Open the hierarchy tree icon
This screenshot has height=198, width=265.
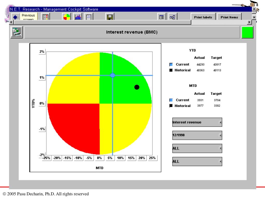(x=172, y=17)
